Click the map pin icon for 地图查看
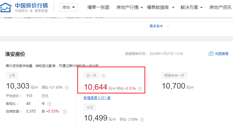Image resolution: width=233 pixels, height=128 pixels. click(211, 54)
